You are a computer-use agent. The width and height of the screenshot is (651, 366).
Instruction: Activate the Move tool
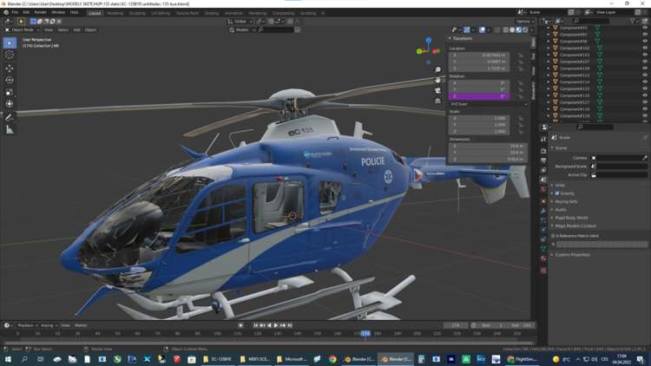click(10, 68)
